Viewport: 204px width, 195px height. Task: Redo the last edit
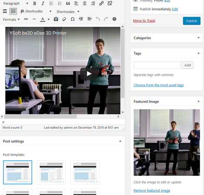point(106,19)
